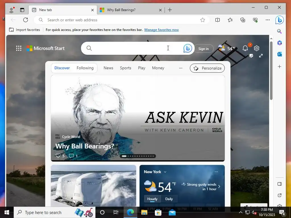
Task: Open the tab actions menu icon
Action: (x=22, y=10)
